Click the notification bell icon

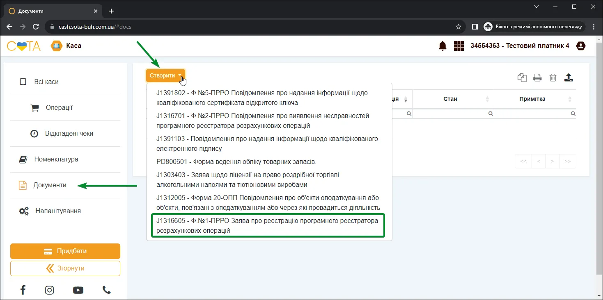pyautogui.click(x=443, y=46)
